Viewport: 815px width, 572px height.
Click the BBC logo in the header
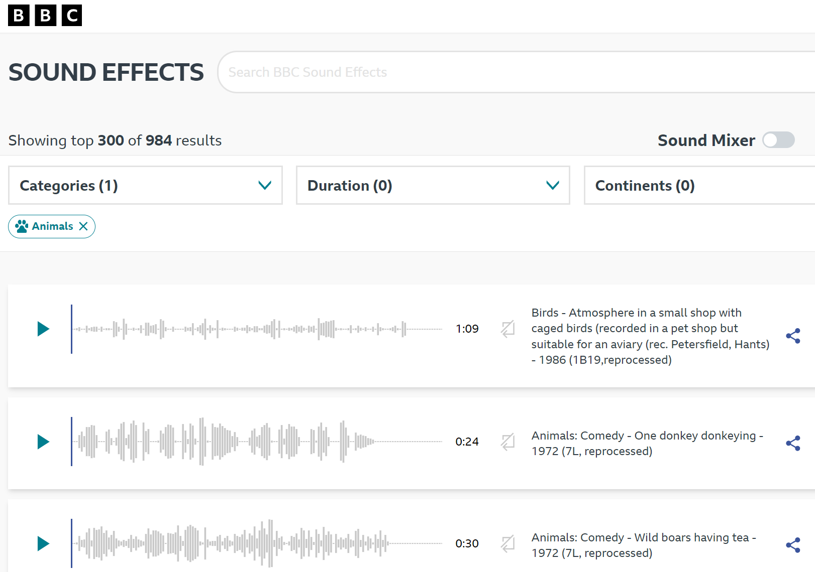45,16
